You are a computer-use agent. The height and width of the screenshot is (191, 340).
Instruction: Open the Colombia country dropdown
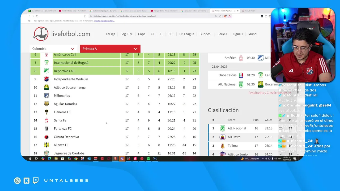53,49
